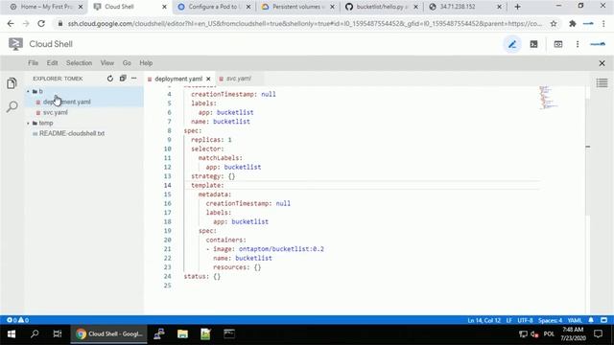Switch to Configure a Pod browser tab

(x=213, y=7)
